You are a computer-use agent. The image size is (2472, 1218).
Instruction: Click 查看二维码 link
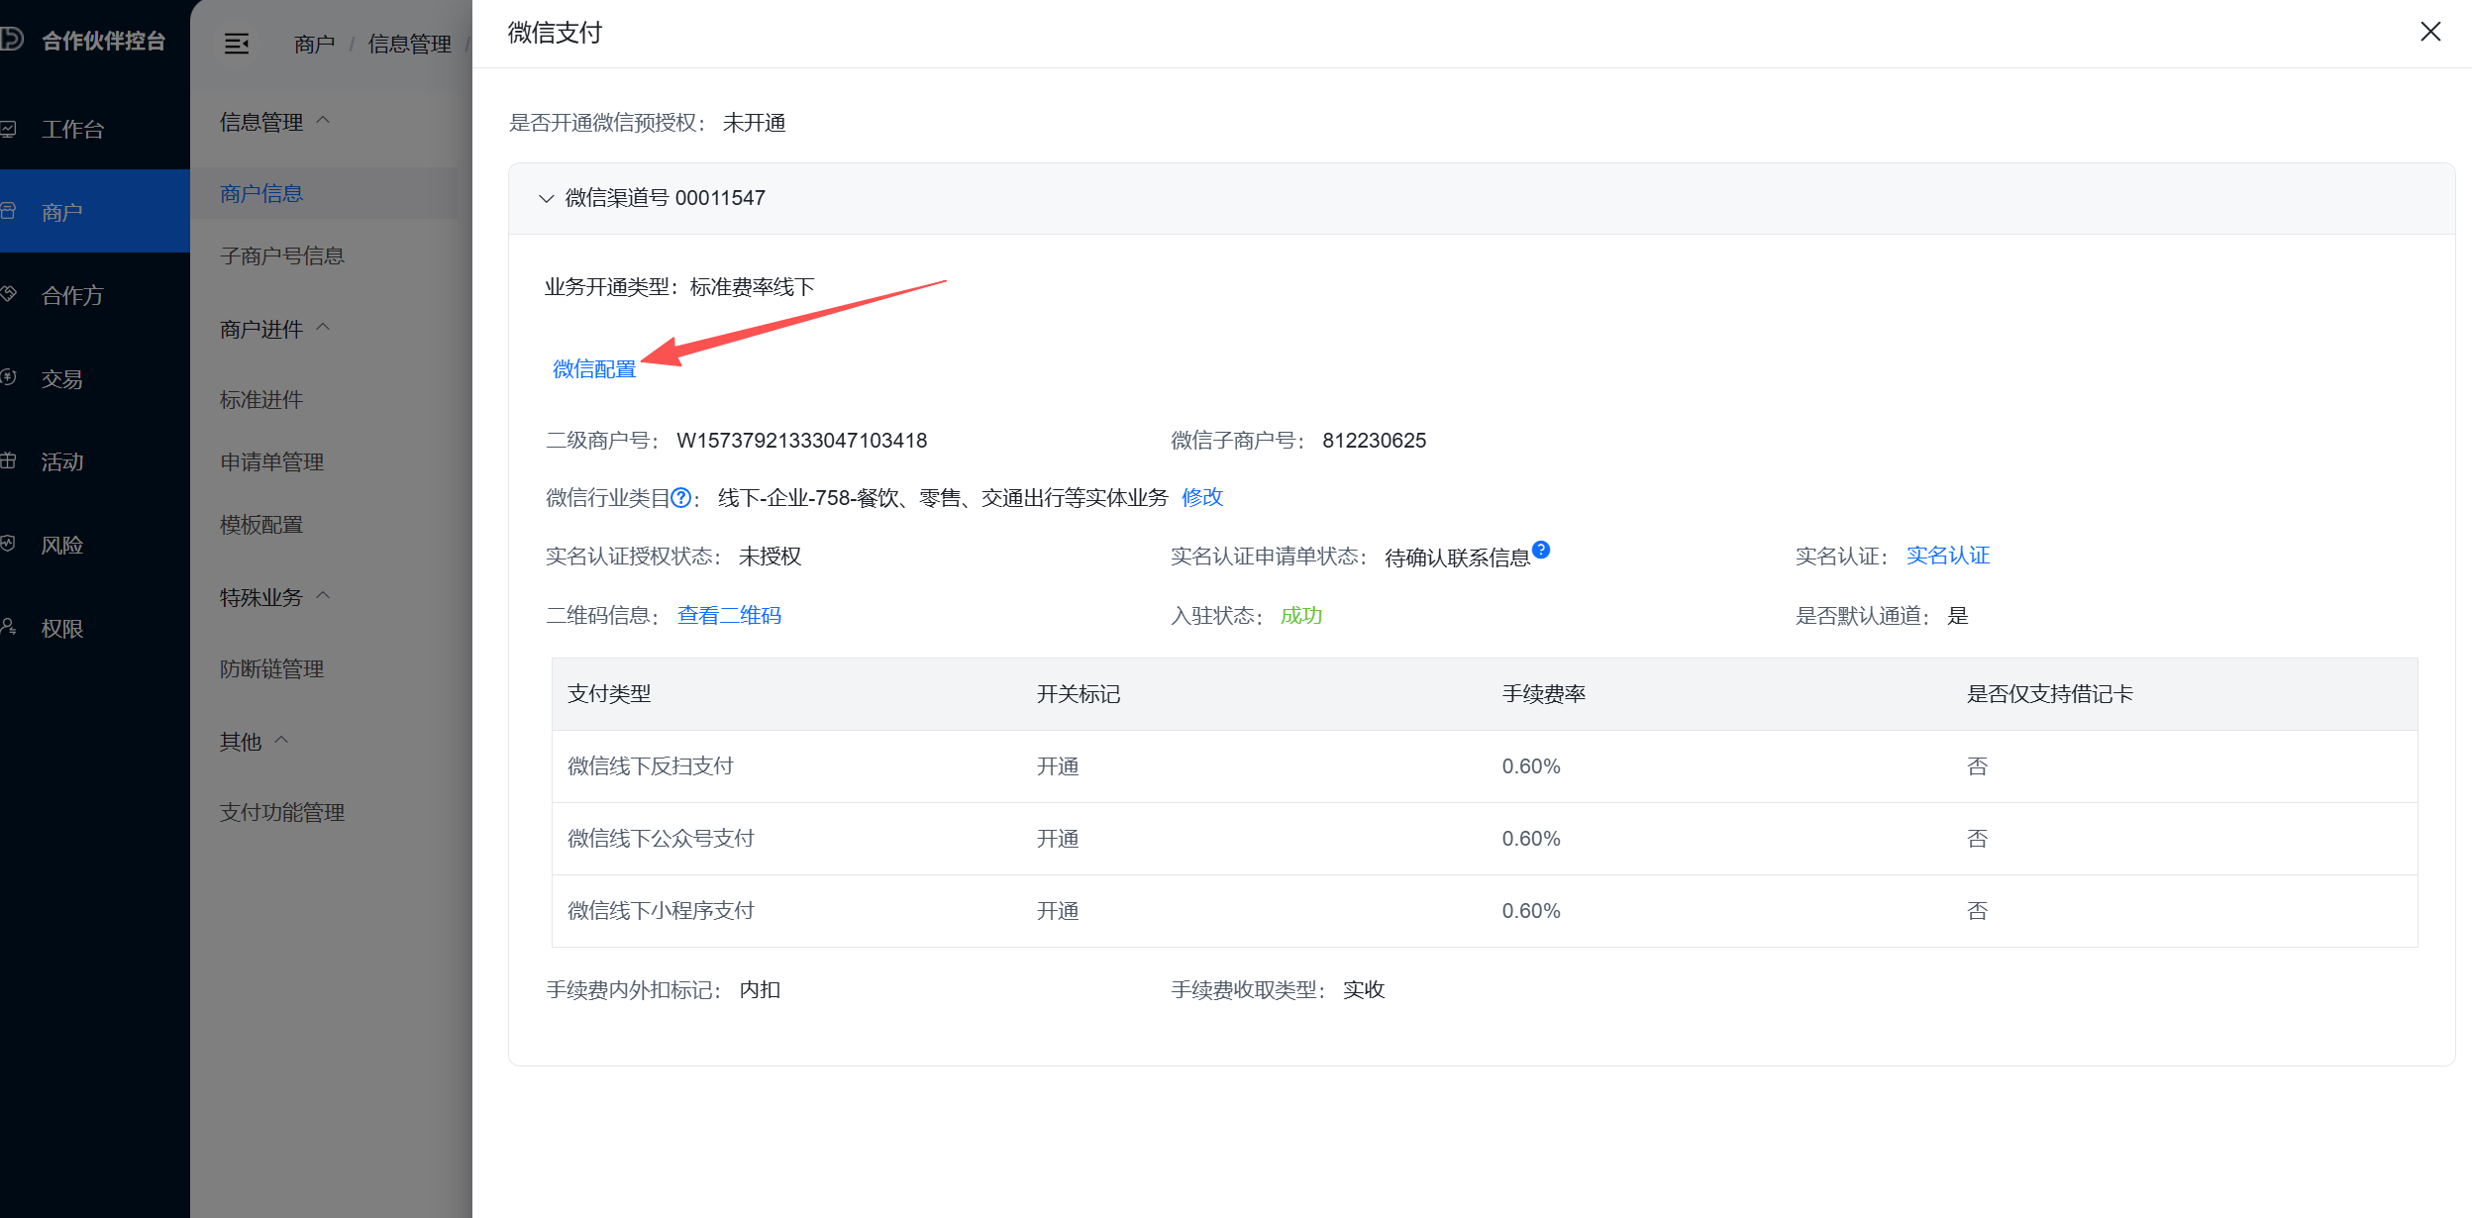(x=729, y=615)
